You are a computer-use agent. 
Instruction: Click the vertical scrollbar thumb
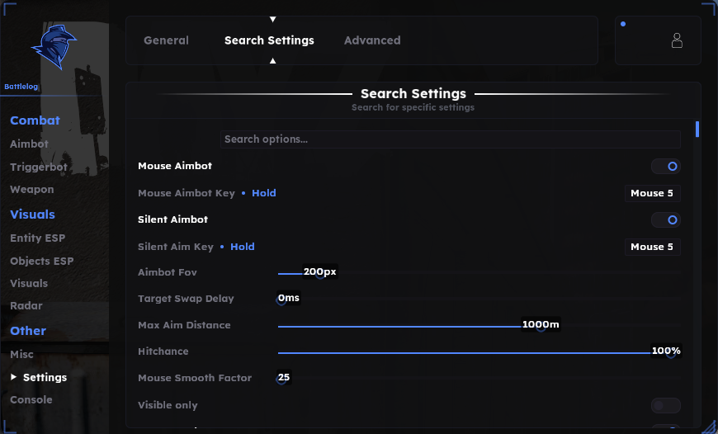point(697,129)
